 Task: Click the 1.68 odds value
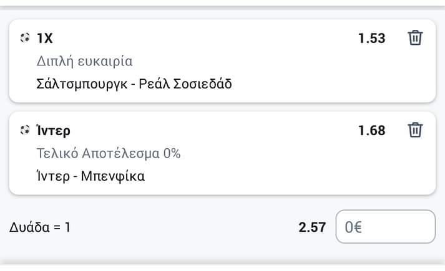click(371, 131)
